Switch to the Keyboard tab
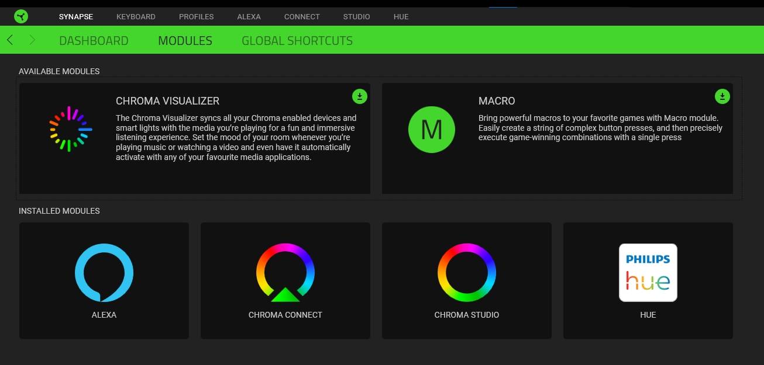This screenshot has height=365, width=764. pyautogui.click(x=136, y=16)
